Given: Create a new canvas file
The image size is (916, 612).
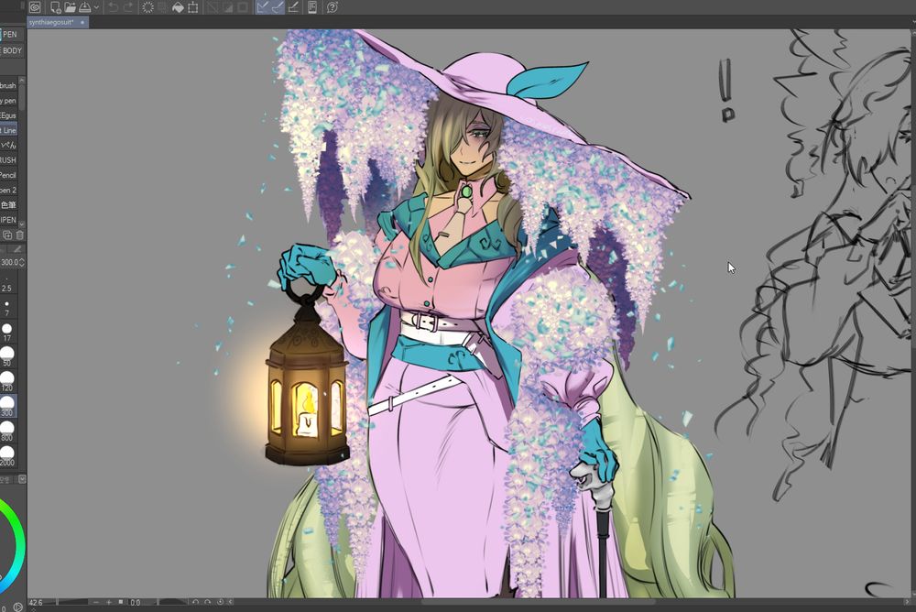Looking at the screenshot, I should tap(56, 7).
